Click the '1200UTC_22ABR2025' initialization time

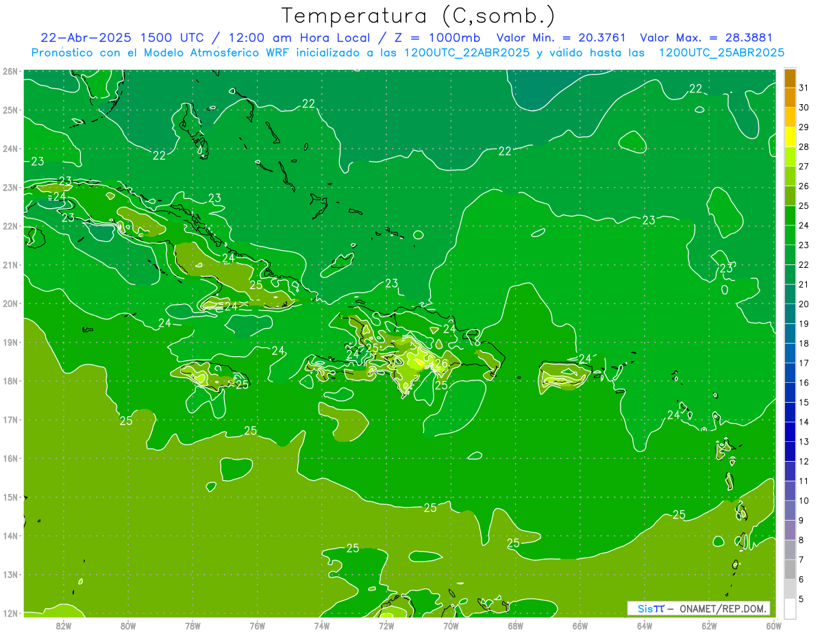(467, 53)
